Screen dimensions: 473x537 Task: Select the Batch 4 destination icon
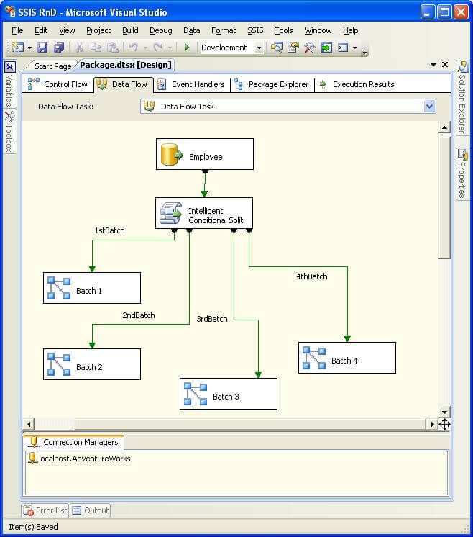click(314, 358)
